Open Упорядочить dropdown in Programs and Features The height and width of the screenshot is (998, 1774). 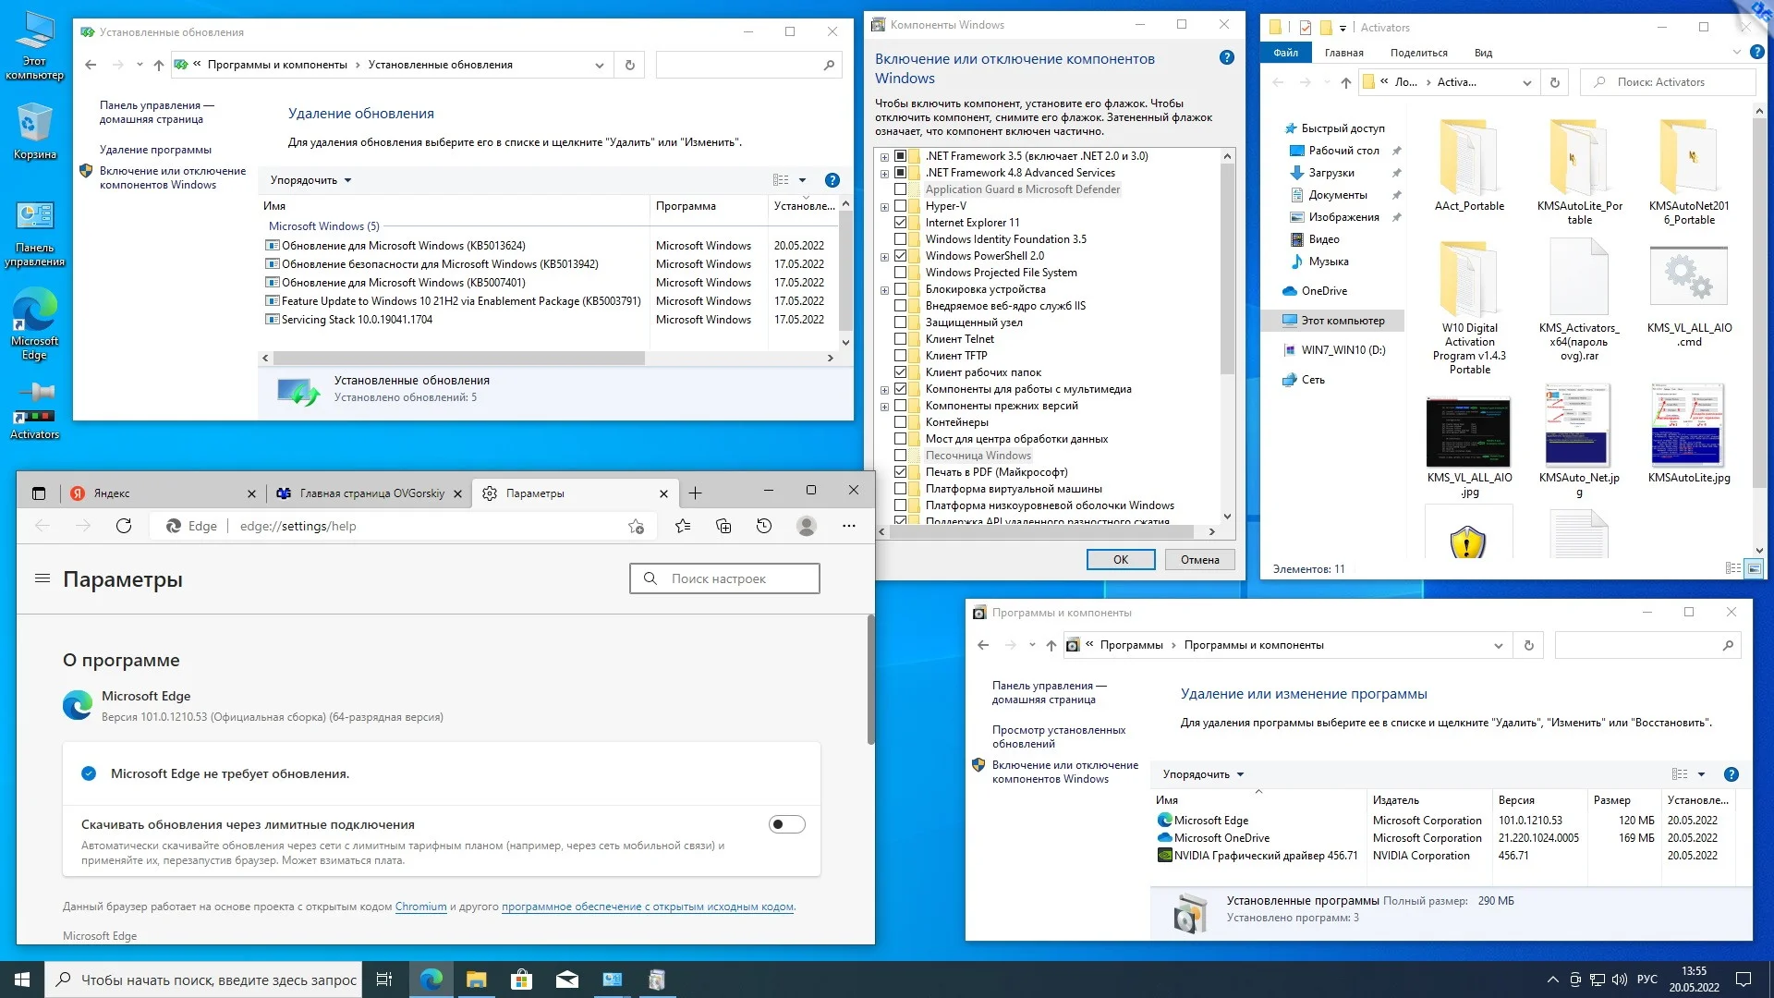point(1203,774)
